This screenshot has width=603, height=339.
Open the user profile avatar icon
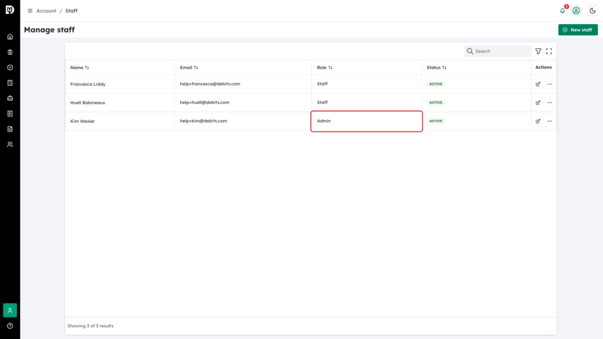(x=576, y=11)
